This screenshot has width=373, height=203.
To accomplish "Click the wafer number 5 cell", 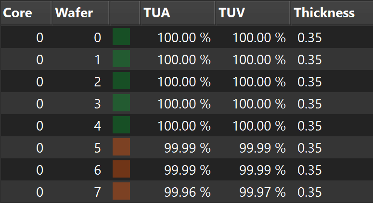I will coord(81,147).
